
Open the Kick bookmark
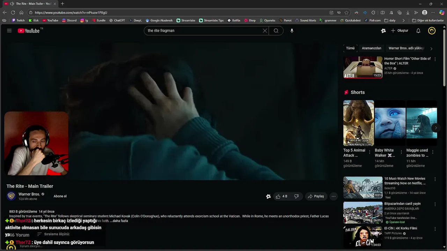34,21
